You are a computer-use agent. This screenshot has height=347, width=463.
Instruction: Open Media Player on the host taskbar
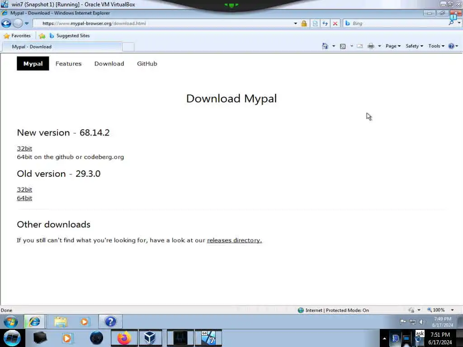pyautogui.click(x=67, y=338)
